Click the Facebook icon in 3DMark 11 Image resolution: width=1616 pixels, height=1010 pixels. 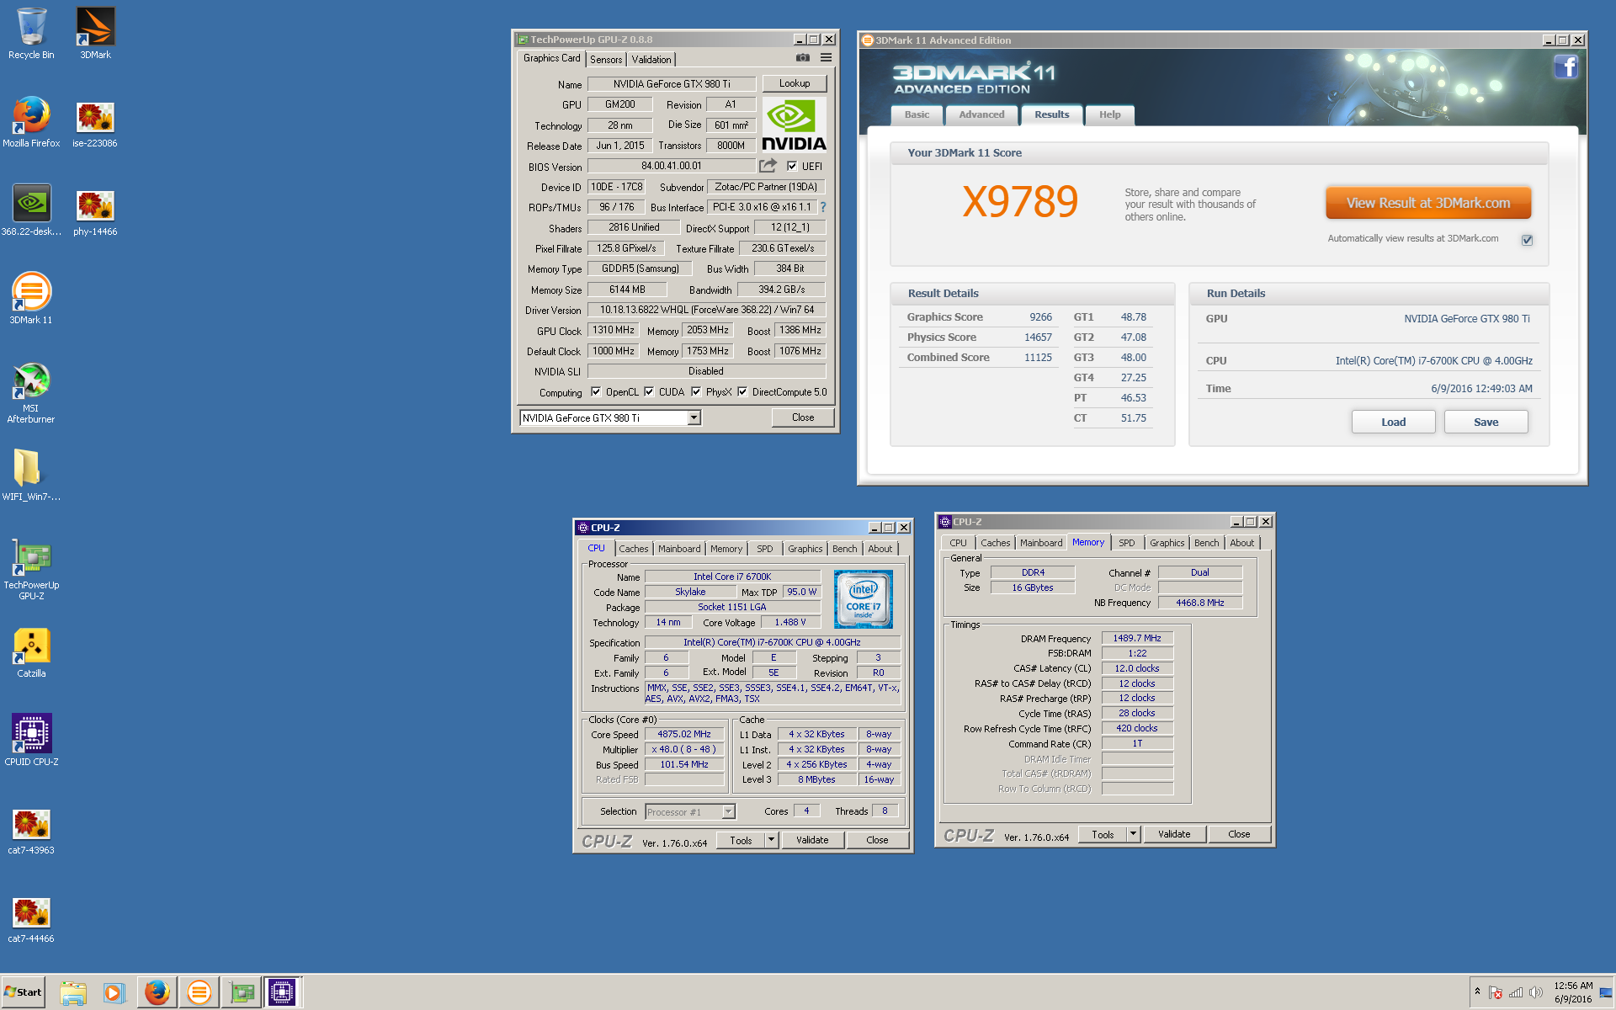click(1565, 66)
